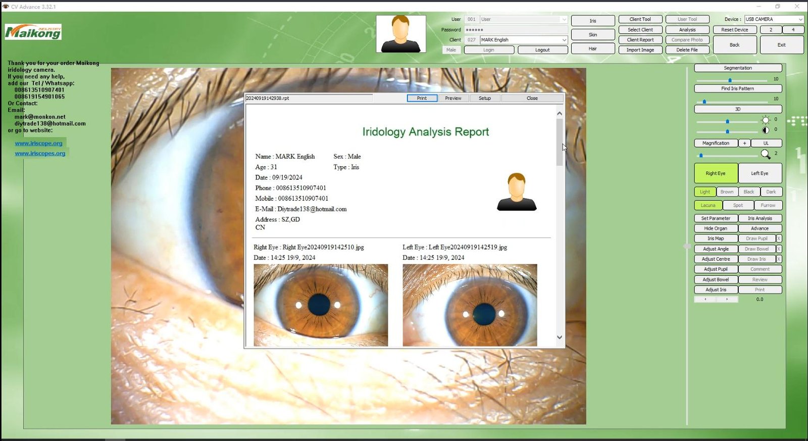Adjust the brightness slider

[727, 121]
